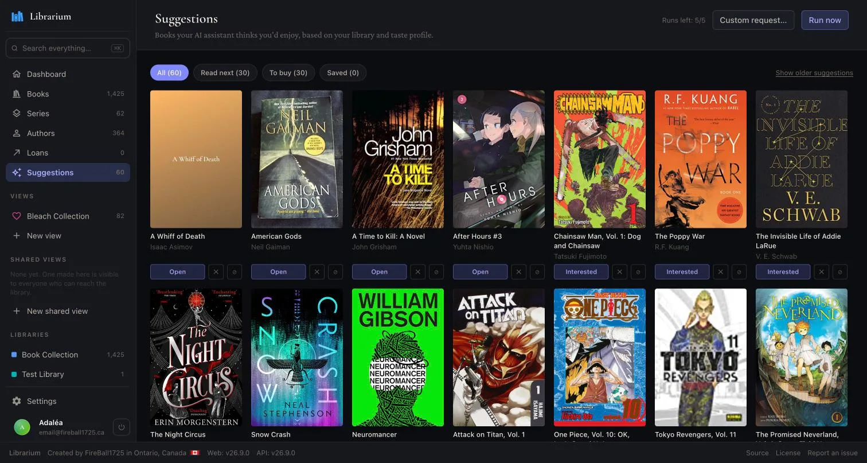
Task: Click circle-slash icon for After Hours #3
Action: (537, 272)
